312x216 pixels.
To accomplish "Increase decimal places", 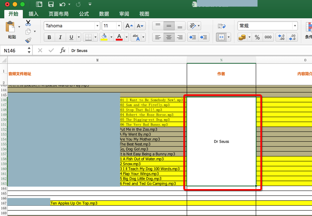I will (281, 37).
